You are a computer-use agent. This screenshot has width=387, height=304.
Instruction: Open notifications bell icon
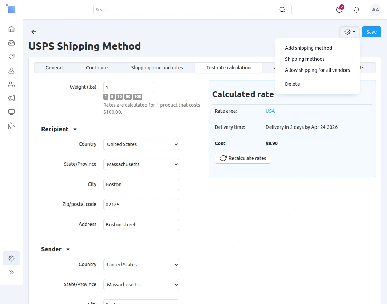click(356, 10)
